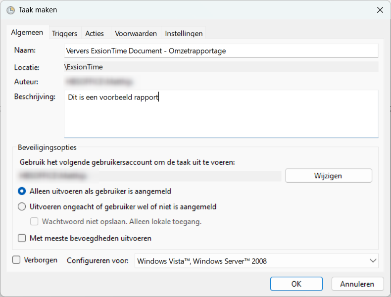Confirm the task with OK
The width and height of the screenshot is (391, 297).
[x=296, y=284]
